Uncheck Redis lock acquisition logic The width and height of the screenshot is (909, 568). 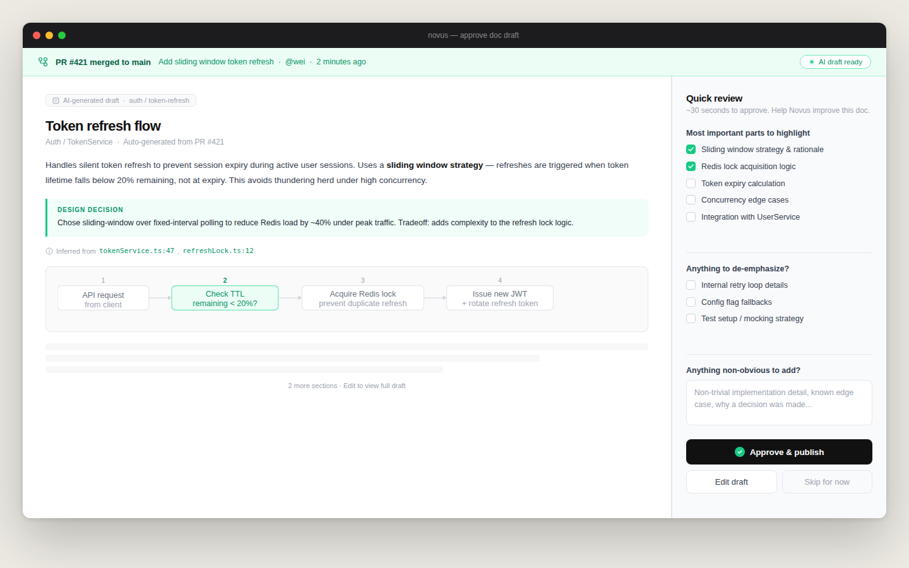691,166
